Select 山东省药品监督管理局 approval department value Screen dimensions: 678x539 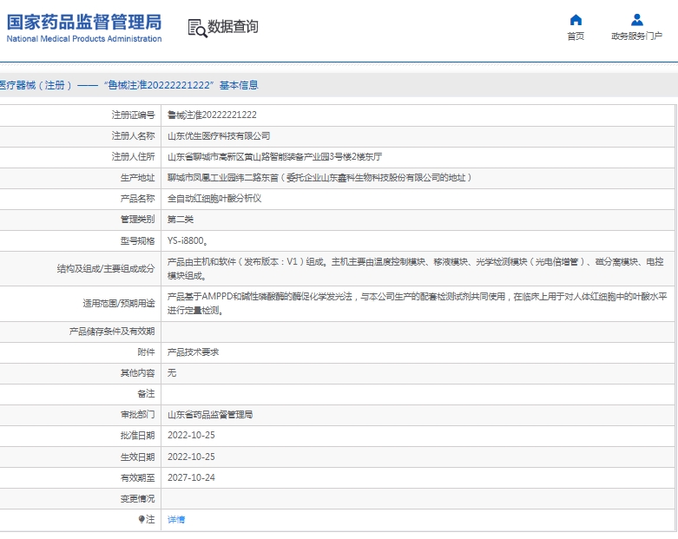point(210,415)
